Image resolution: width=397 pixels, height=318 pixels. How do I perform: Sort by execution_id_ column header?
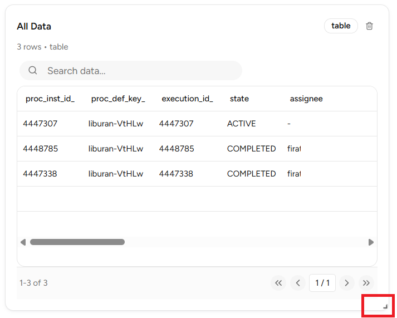tap(187, 99)
